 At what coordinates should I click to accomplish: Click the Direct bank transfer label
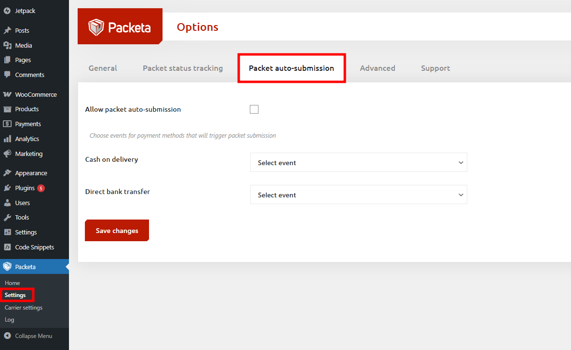coord(117,192)
